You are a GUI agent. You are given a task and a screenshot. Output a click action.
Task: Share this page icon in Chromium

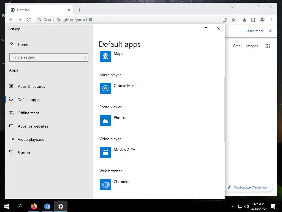pyautogui.click(x=225, y=20)
